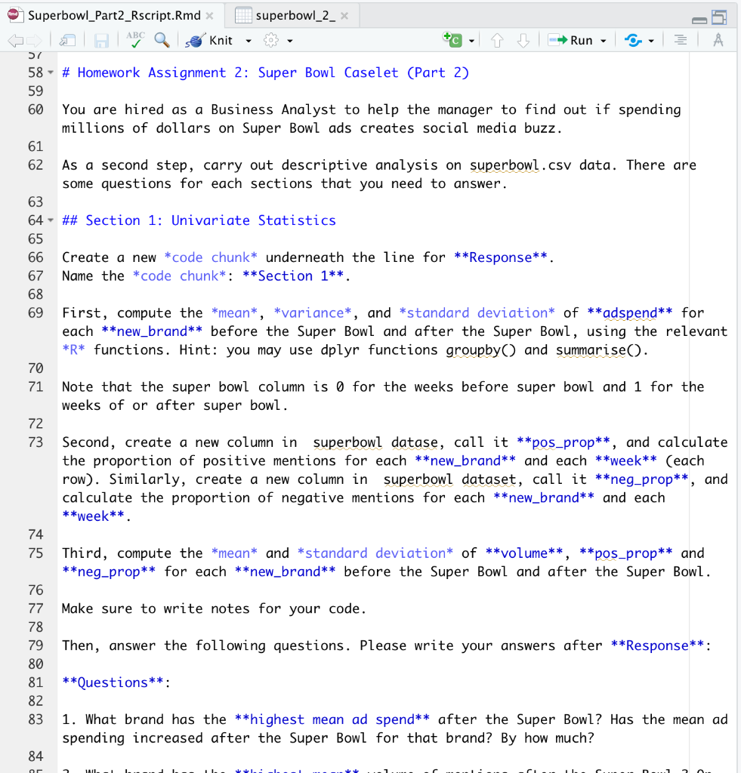Click the publish document icon
Viewport: 741px width, 773px height.
pyautogui.click(x=633, y=41)
